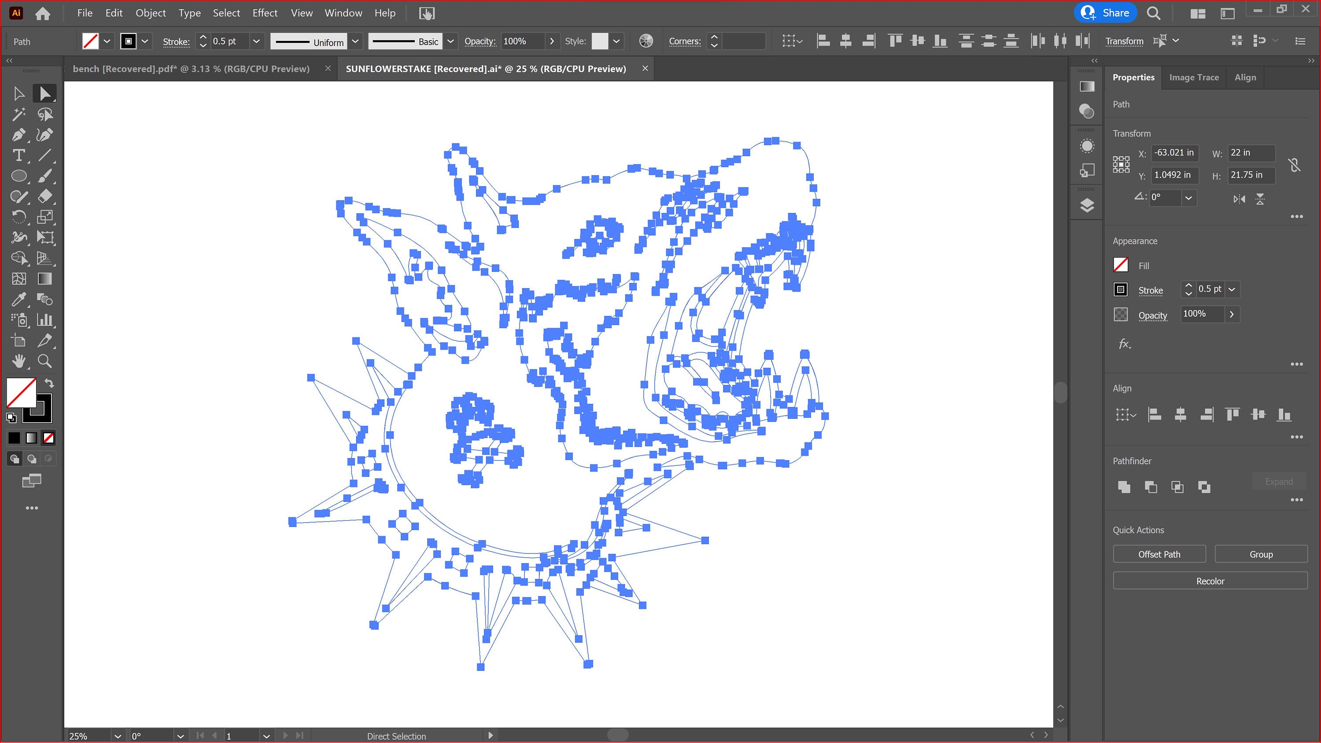Click the flip horizontal icon in Transform

click(1240, 199)
